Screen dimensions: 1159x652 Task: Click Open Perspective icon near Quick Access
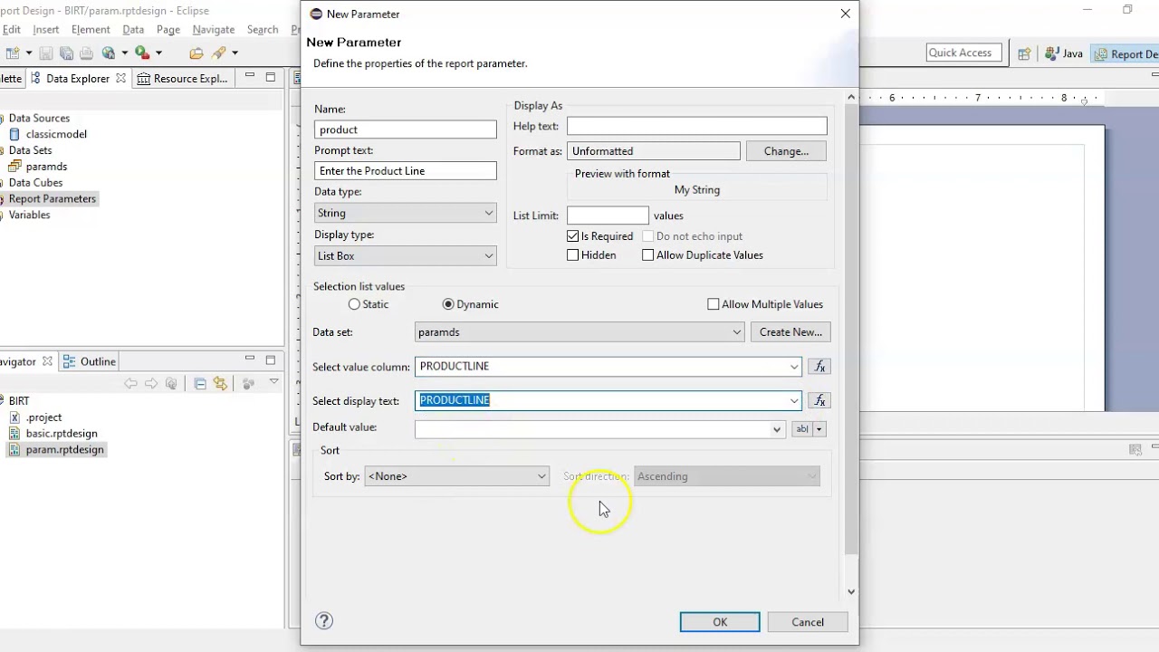tap(1024, 53)
